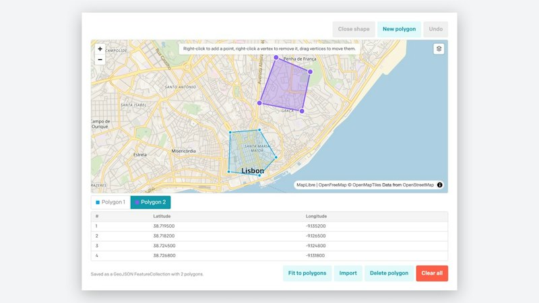Select the purple vertex near Graça label
The height and width of the screenshot is (303, 539).
coord(302,111)
